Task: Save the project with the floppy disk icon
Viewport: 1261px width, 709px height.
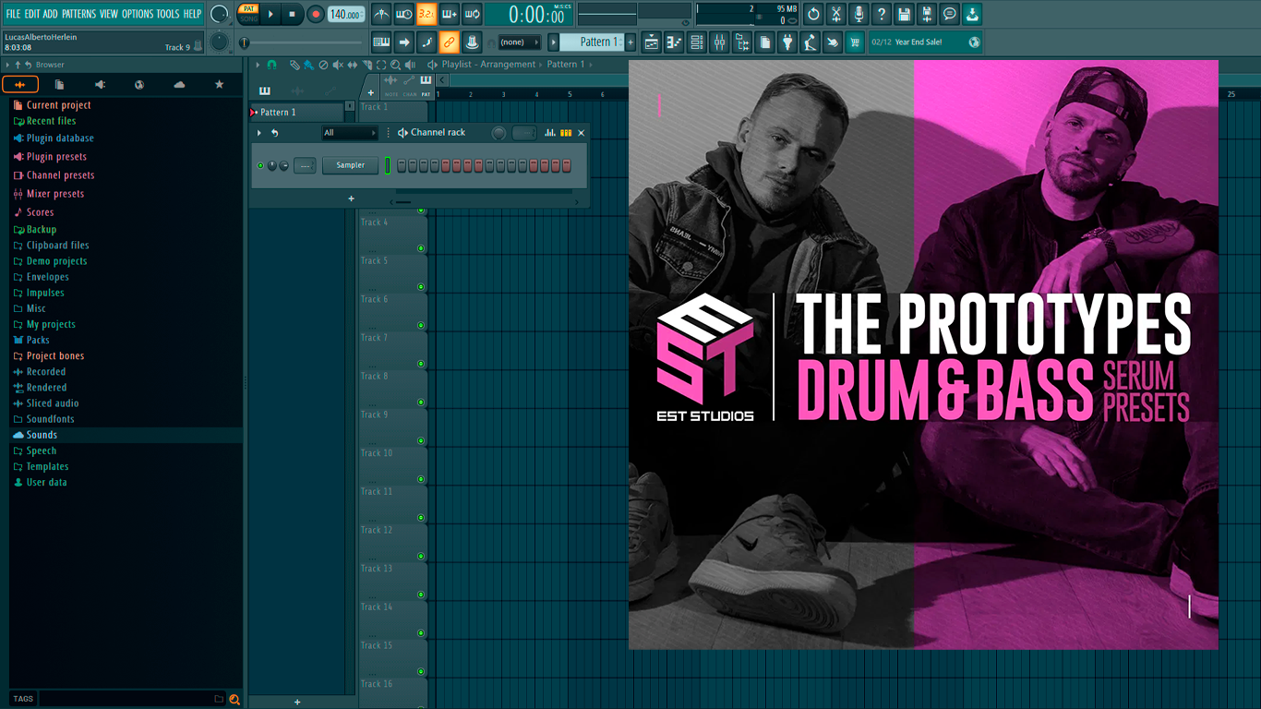Action: tap(904, 14)
